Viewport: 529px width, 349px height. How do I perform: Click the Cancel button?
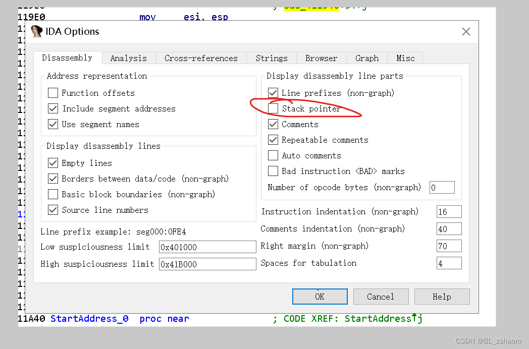point(381,297)
